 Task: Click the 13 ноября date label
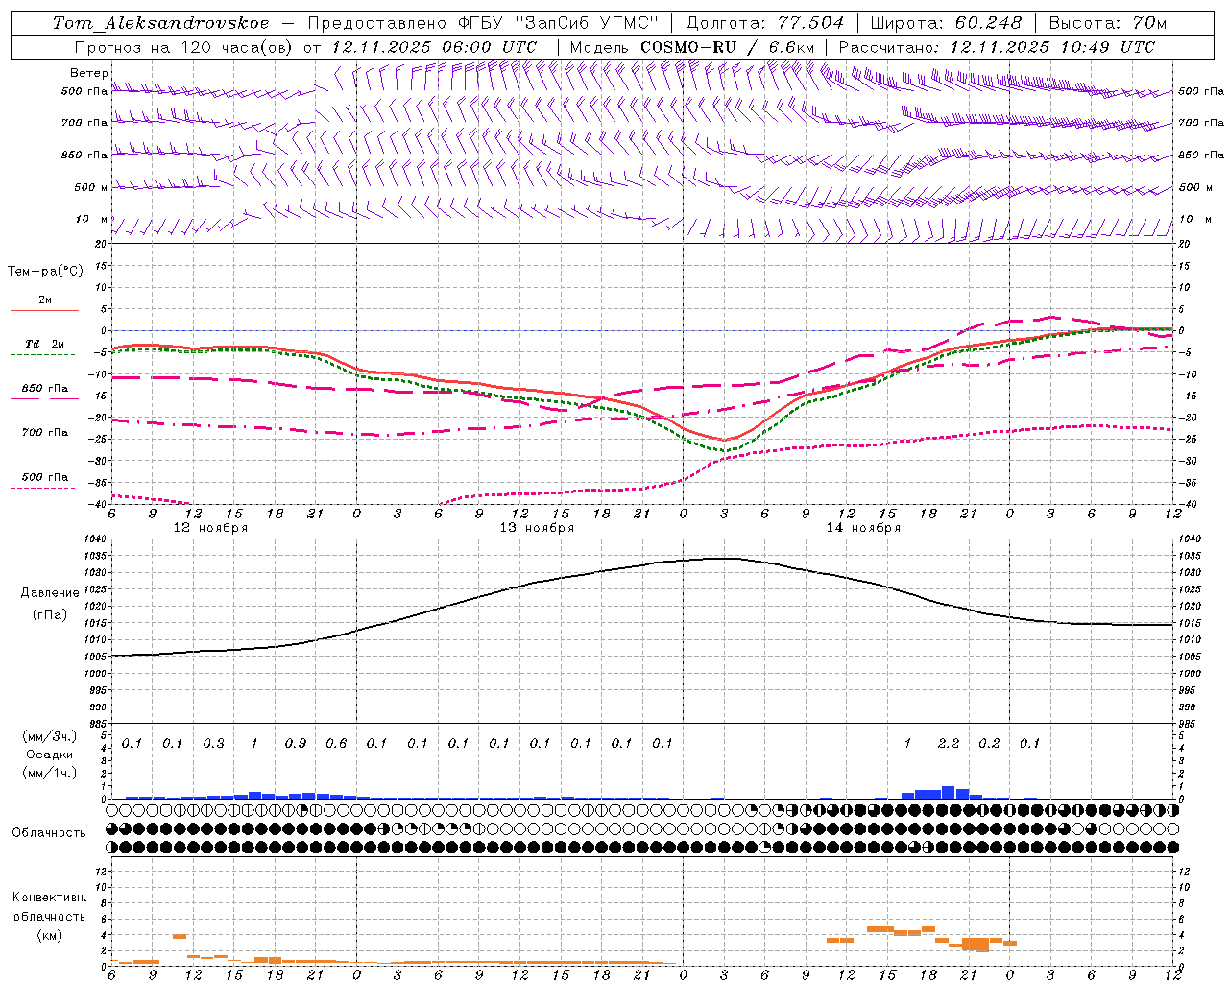537,528
